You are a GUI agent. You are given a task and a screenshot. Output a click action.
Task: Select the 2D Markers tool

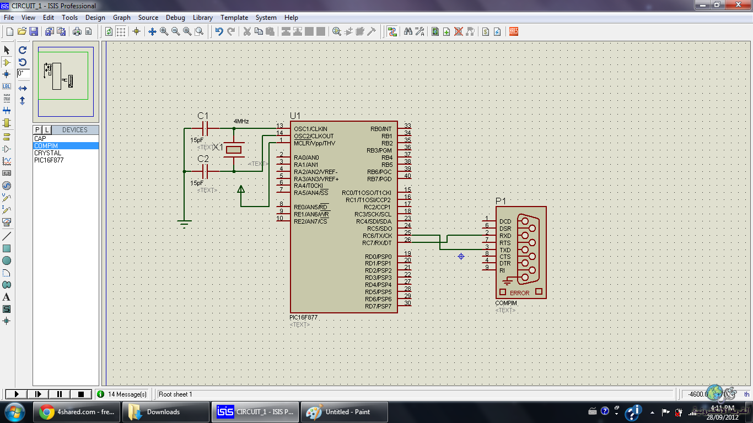coord(7,321)
